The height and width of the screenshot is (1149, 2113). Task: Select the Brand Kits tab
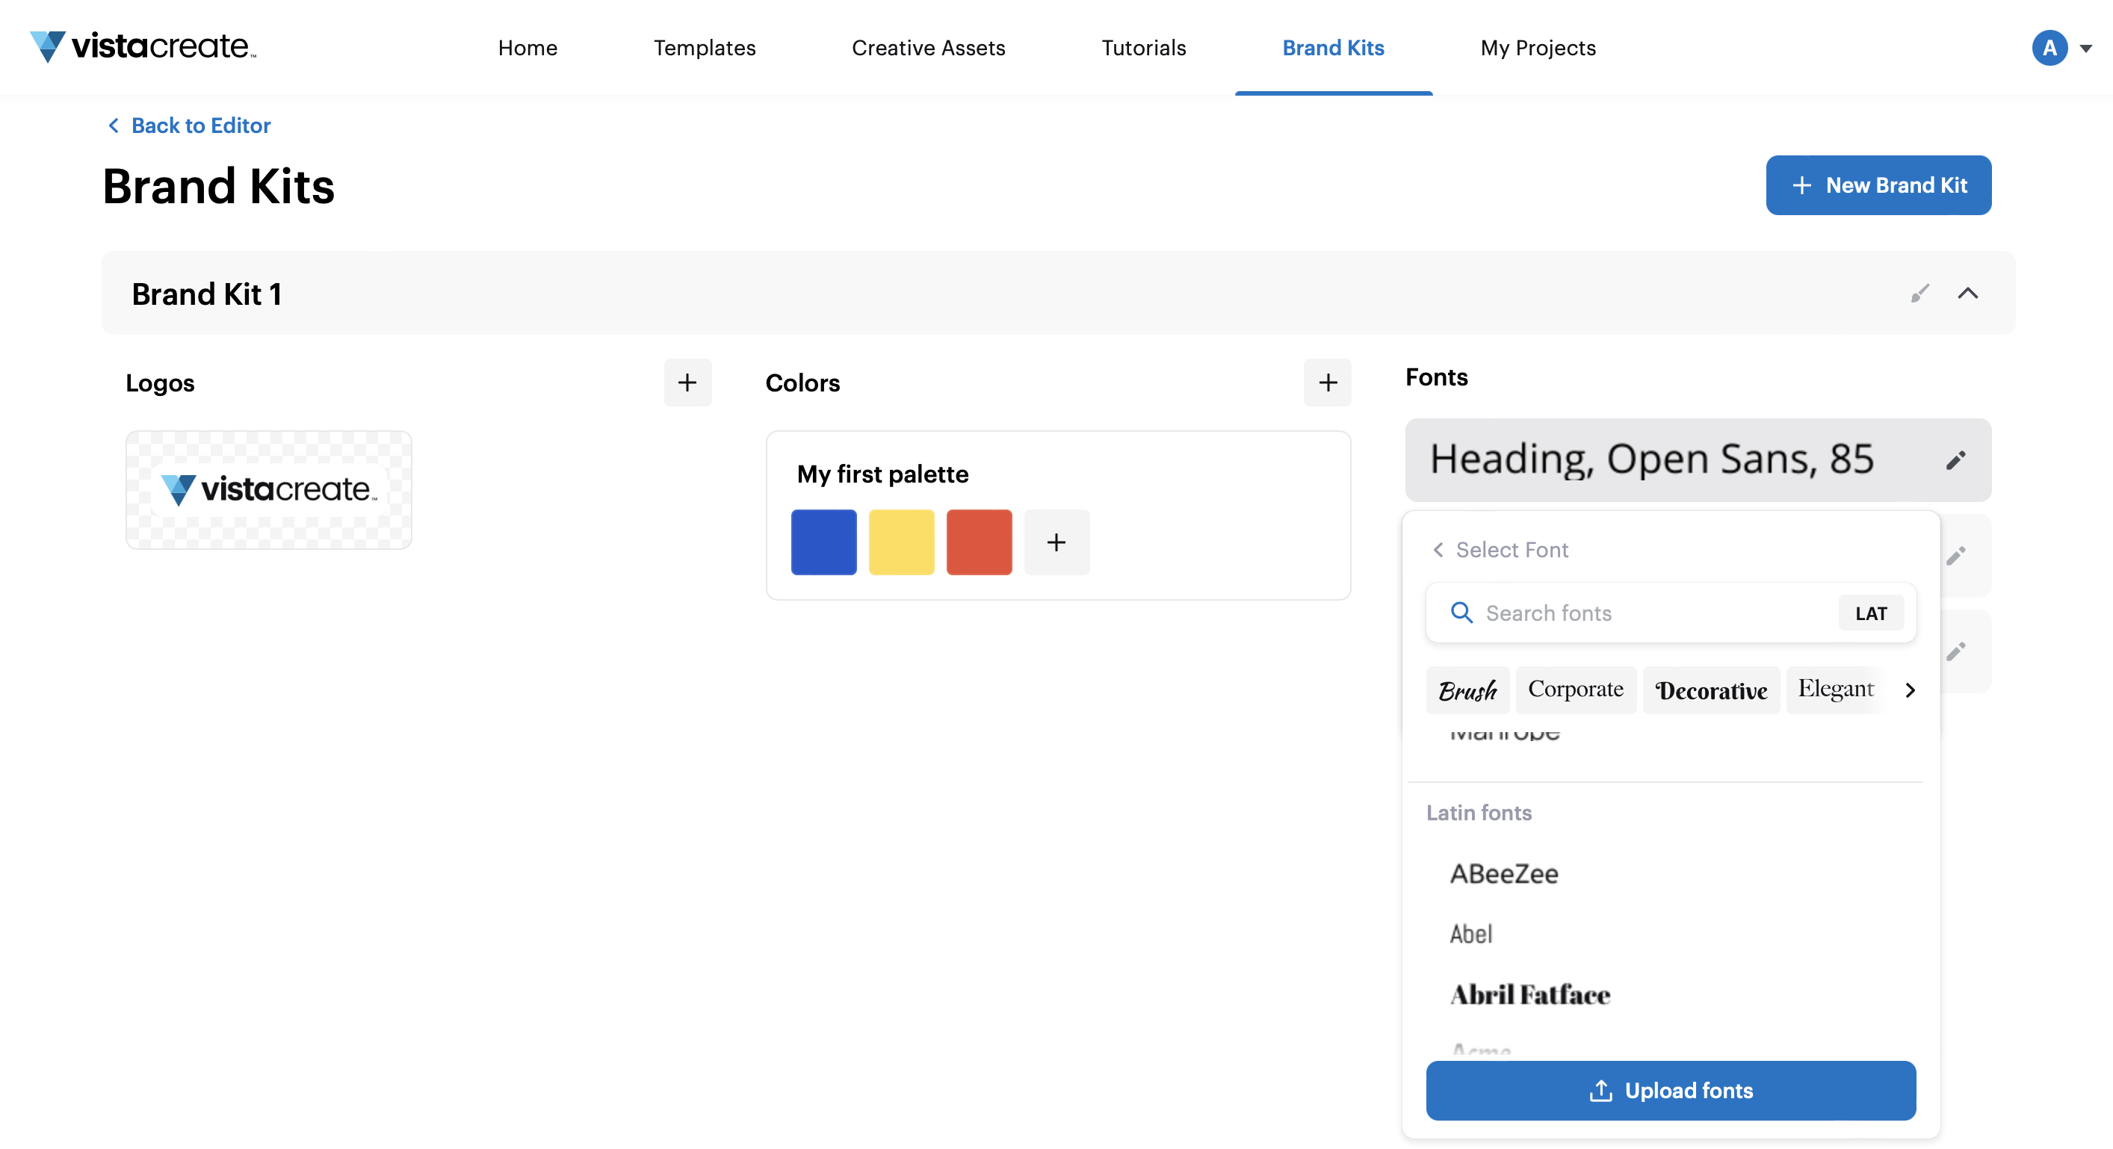coord(1333,48)
